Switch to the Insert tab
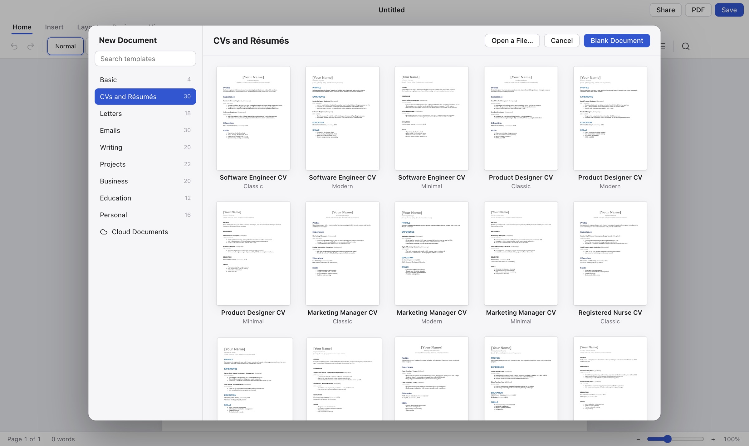 [54, 27]
